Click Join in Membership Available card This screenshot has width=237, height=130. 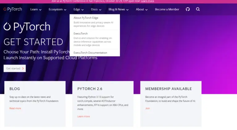pos(148,108)
